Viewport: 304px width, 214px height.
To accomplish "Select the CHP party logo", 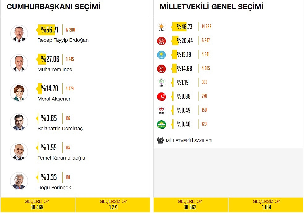I will click(161, 41).
